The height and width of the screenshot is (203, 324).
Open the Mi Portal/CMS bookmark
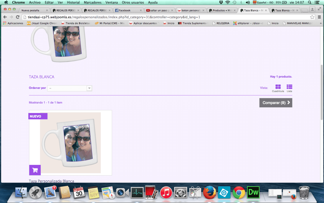[x=110, y=23]
